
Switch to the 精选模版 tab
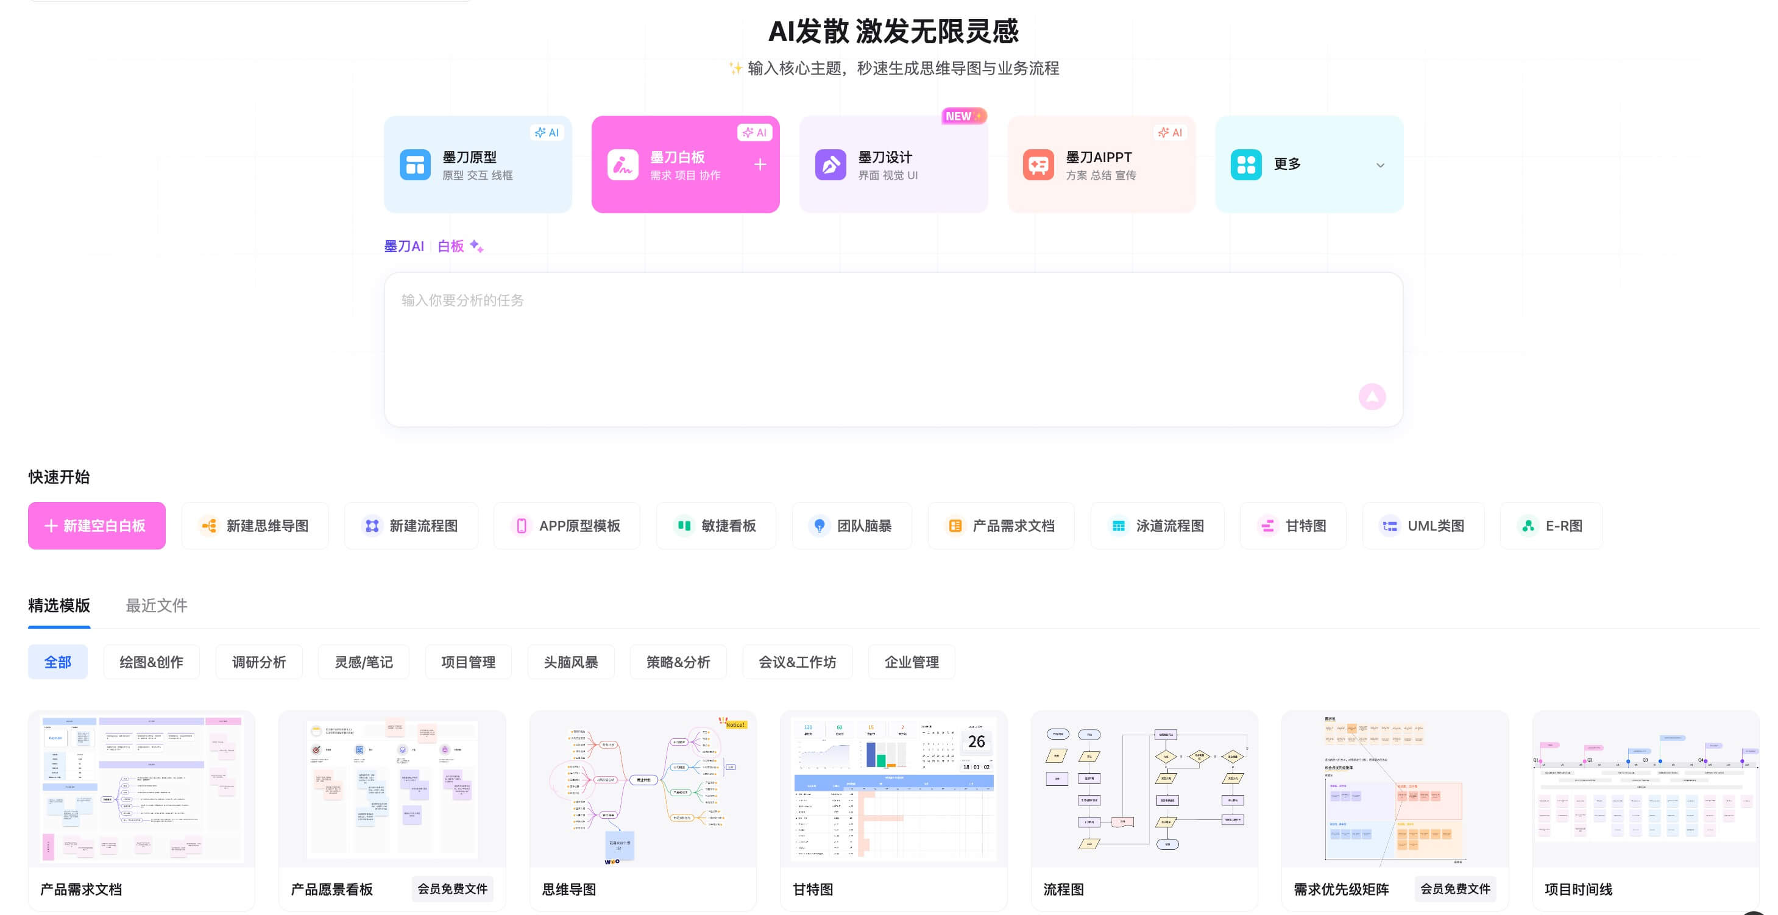pos(59,606)
